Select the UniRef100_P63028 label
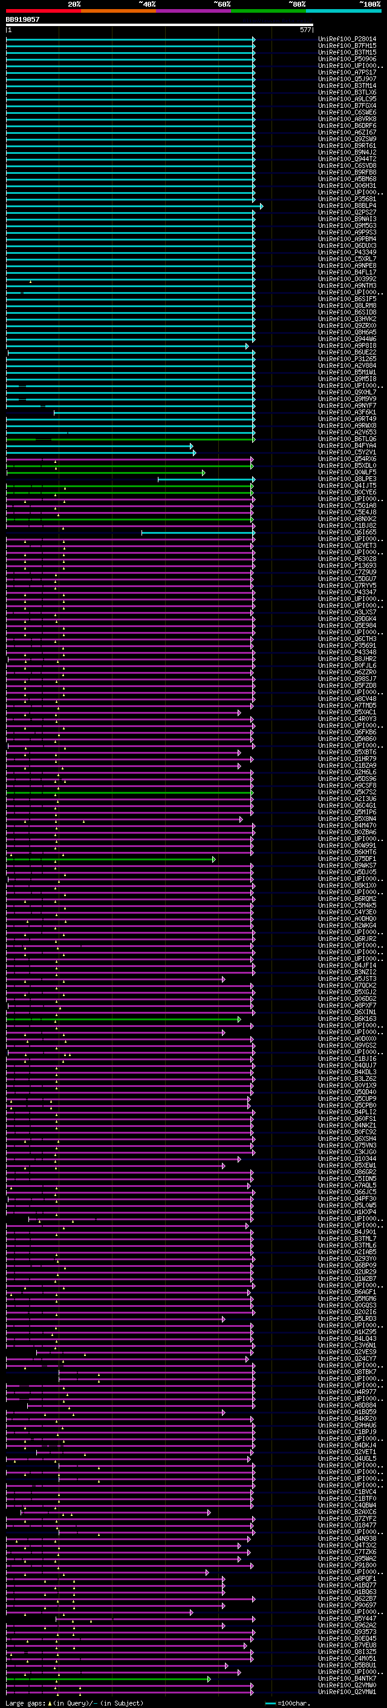Viewport: 387px width, 1708px height. pyautogui.click(x=347, y=559)
